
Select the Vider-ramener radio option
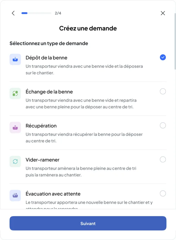point(163,159)
